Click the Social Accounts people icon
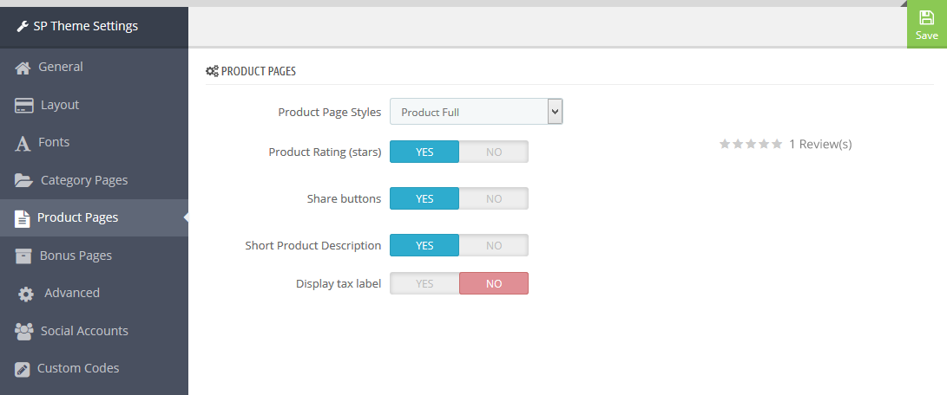 coord(24,331)
